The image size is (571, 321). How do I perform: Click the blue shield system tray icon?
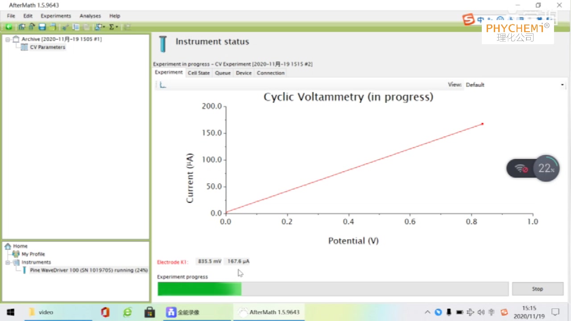[x=438, y=312]
